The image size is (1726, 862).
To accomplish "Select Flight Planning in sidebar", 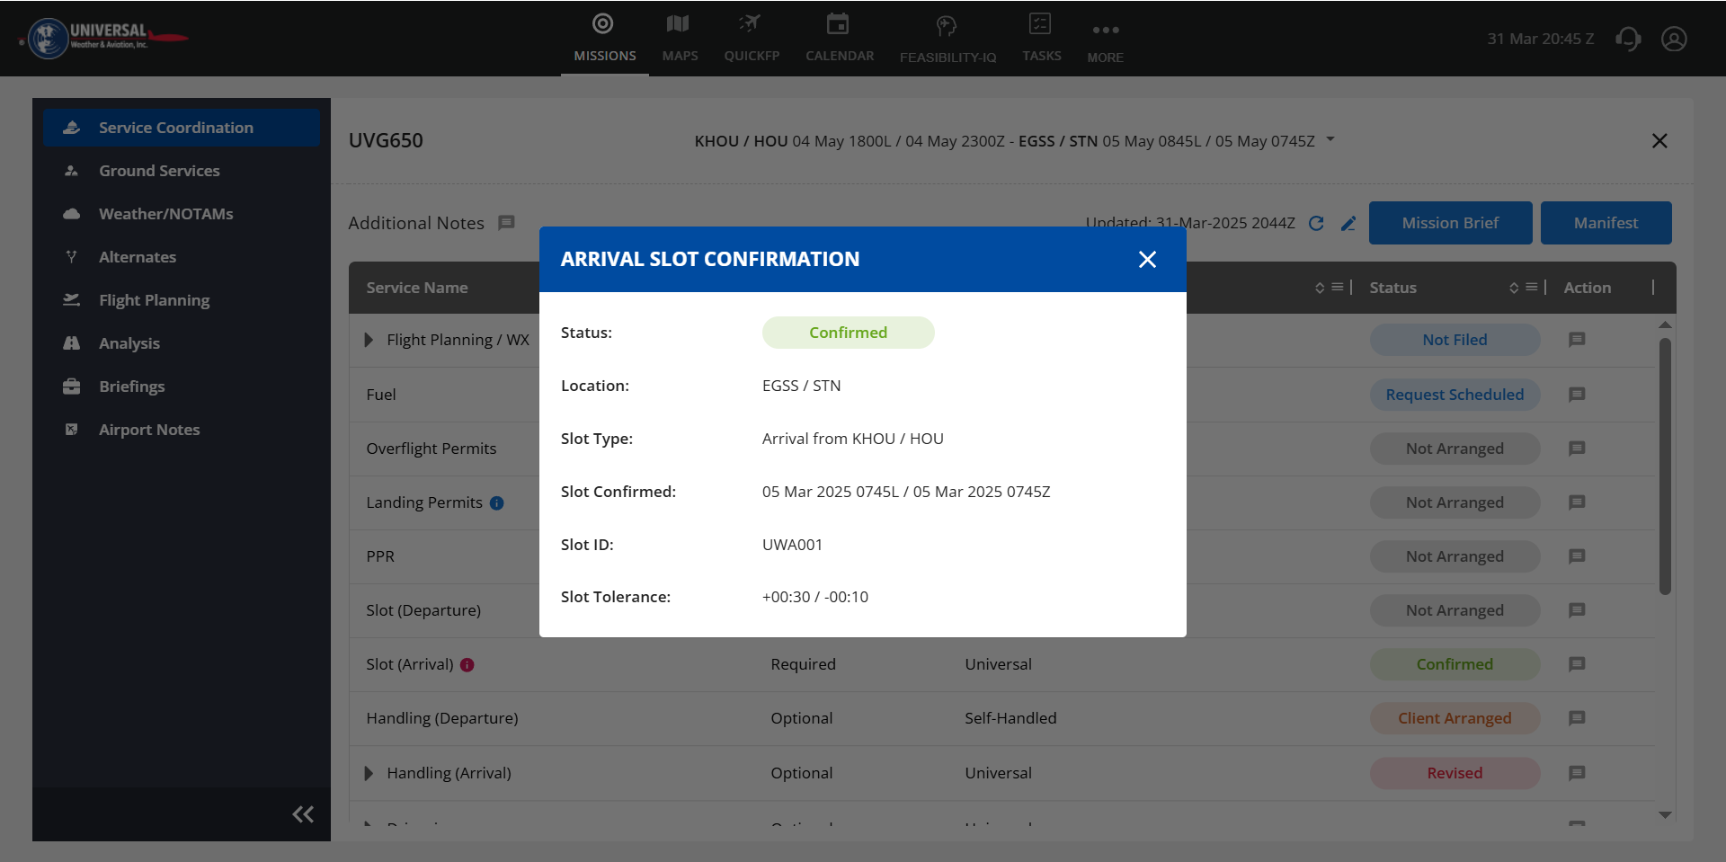I will (x=182, y=300).
